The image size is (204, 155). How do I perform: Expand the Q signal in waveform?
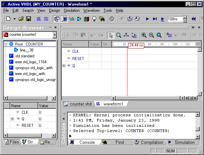click(x=64, y=66)
